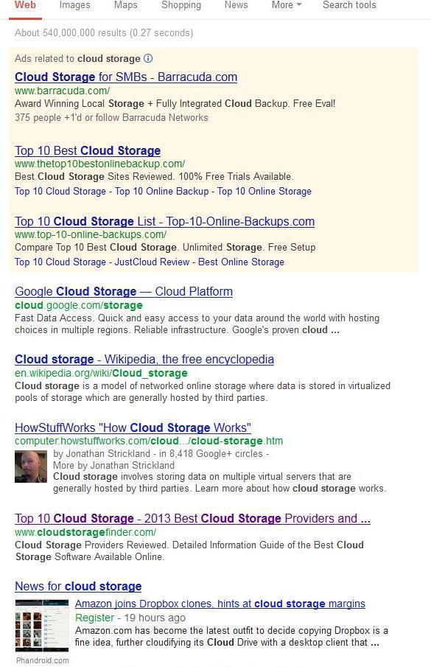Image resolution: width=431 pixels, height=667 pixels.
Task: Switch to the Images tab
Action: (75, 5)
